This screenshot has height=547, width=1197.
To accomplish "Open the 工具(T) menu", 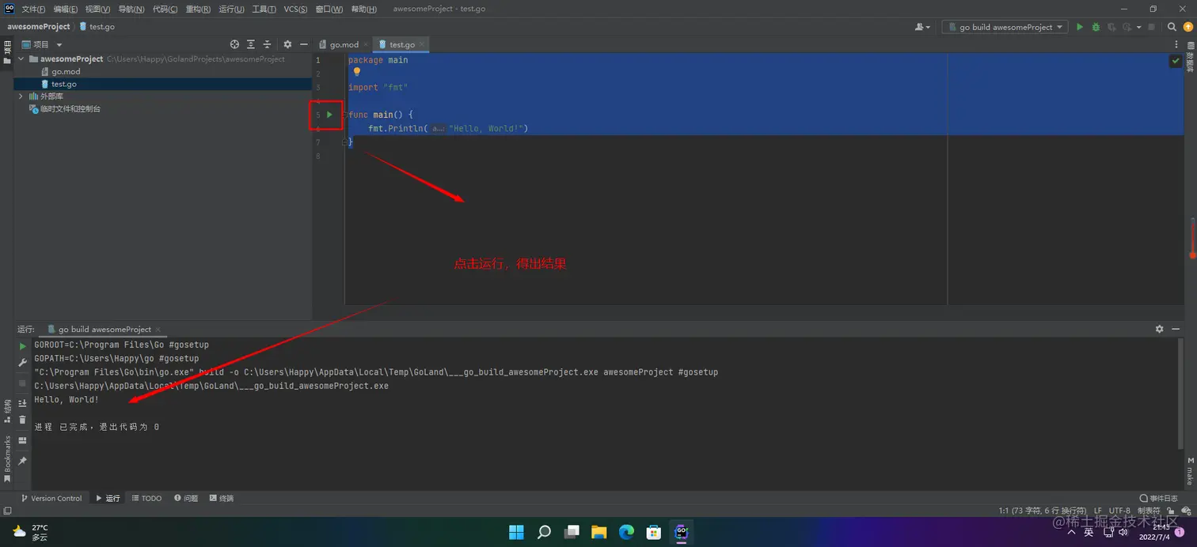I will pos(264,9).
